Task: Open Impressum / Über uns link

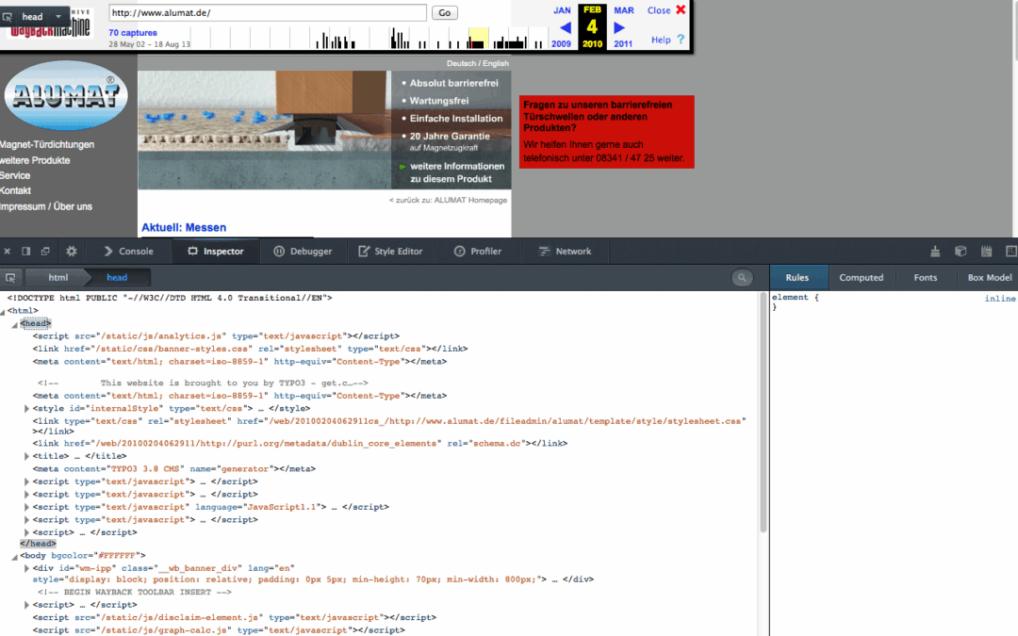Action: (46, 206)
